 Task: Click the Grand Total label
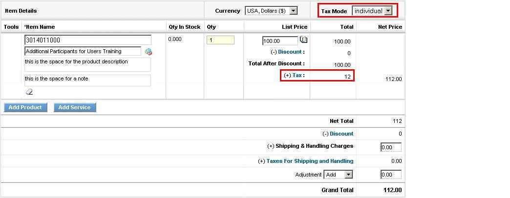337,190
